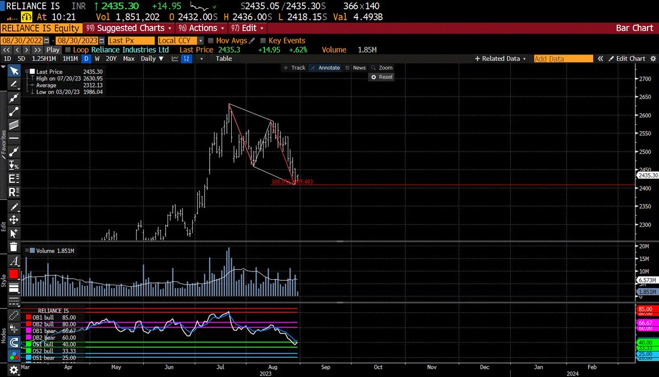Expand the Related Data dropdown

500,58
